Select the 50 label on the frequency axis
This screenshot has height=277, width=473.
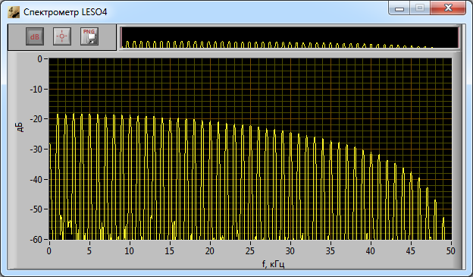click(451, 250)
